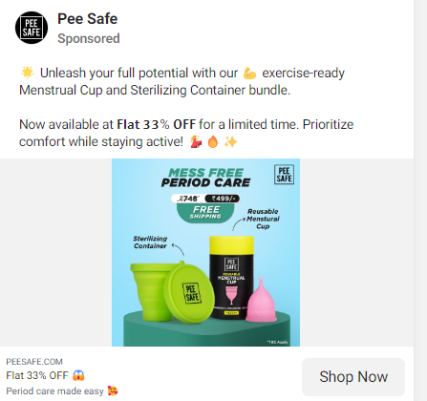Viewport: 427px width, 401px height.
Task: Click the ₹499 price tag in ad
Action: (x=223, y=199)
